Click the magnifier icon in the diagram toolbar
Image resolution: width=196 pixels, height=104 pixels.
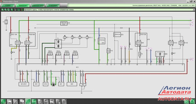coord(5,10)
